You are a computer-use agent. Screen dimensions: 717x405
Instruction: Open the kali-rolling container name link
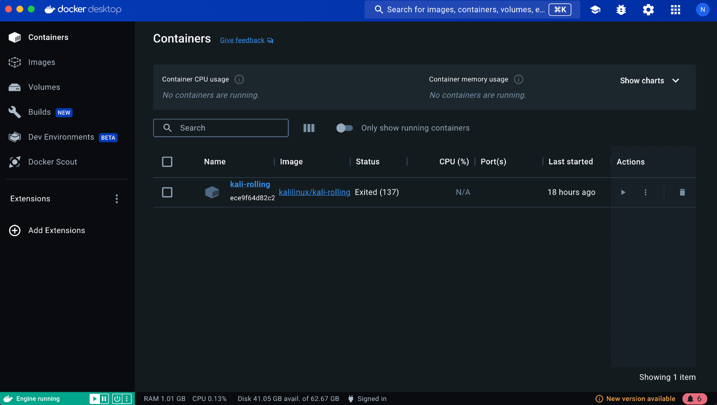(250, 184)
